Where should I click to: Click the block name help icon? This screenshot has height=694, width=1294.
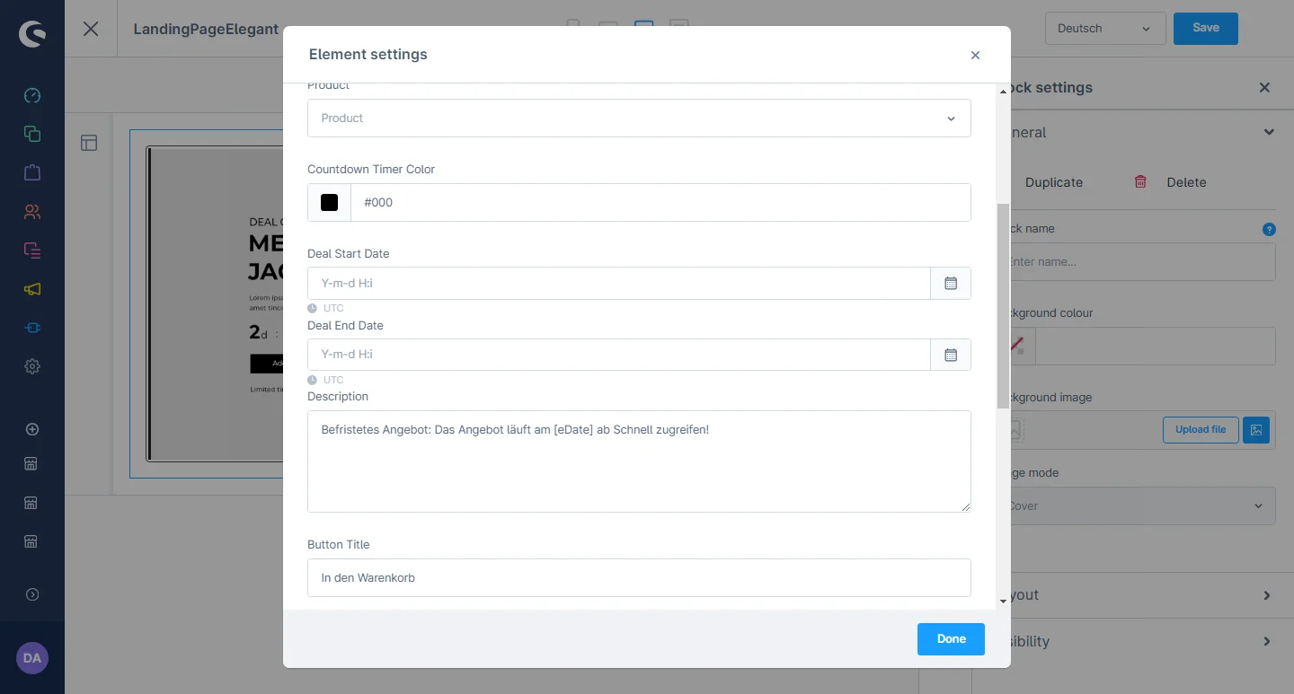click(x=1269, y=229)
